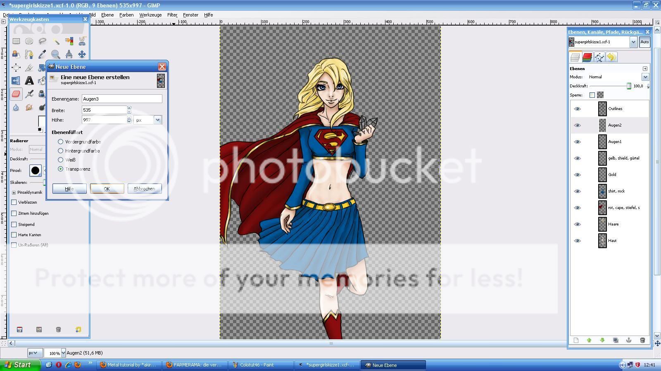Expand Pinseldynamik options

point(14,193)
